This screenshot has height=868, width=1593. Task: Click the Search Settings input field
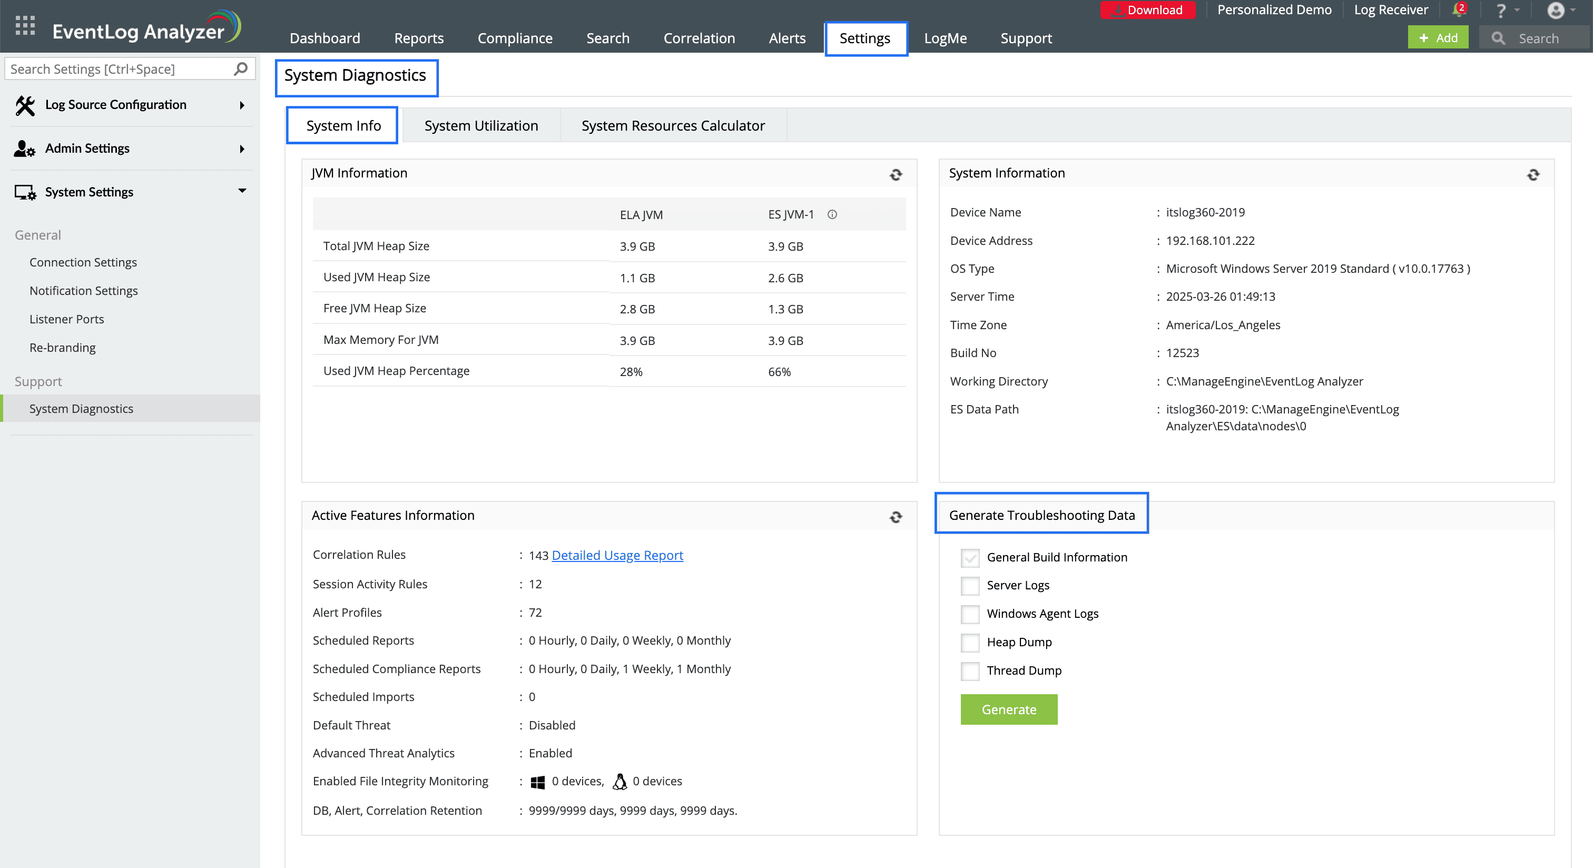coord(117,68)
